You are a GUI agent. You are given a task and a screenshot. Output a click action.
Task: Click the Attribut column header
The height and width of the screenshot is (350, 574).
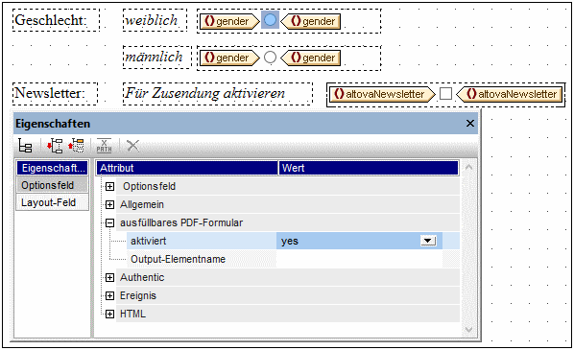coord(187,168)
